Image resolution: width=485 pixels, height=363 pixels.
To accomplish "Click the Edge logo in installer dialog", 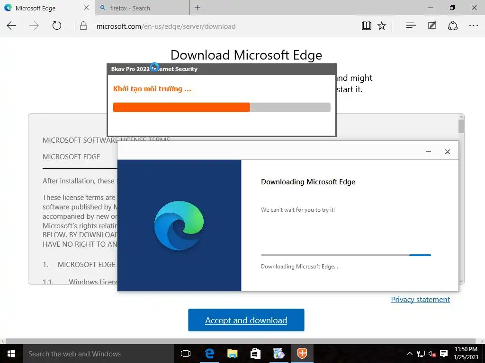I will click(179, 225).
